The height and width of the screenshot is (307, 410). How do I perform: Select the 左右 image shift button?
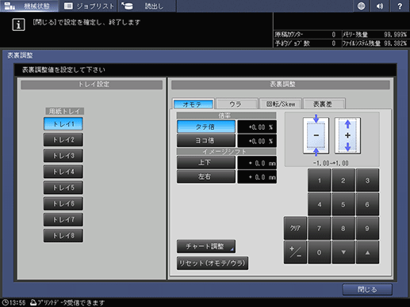coord(206,176)
